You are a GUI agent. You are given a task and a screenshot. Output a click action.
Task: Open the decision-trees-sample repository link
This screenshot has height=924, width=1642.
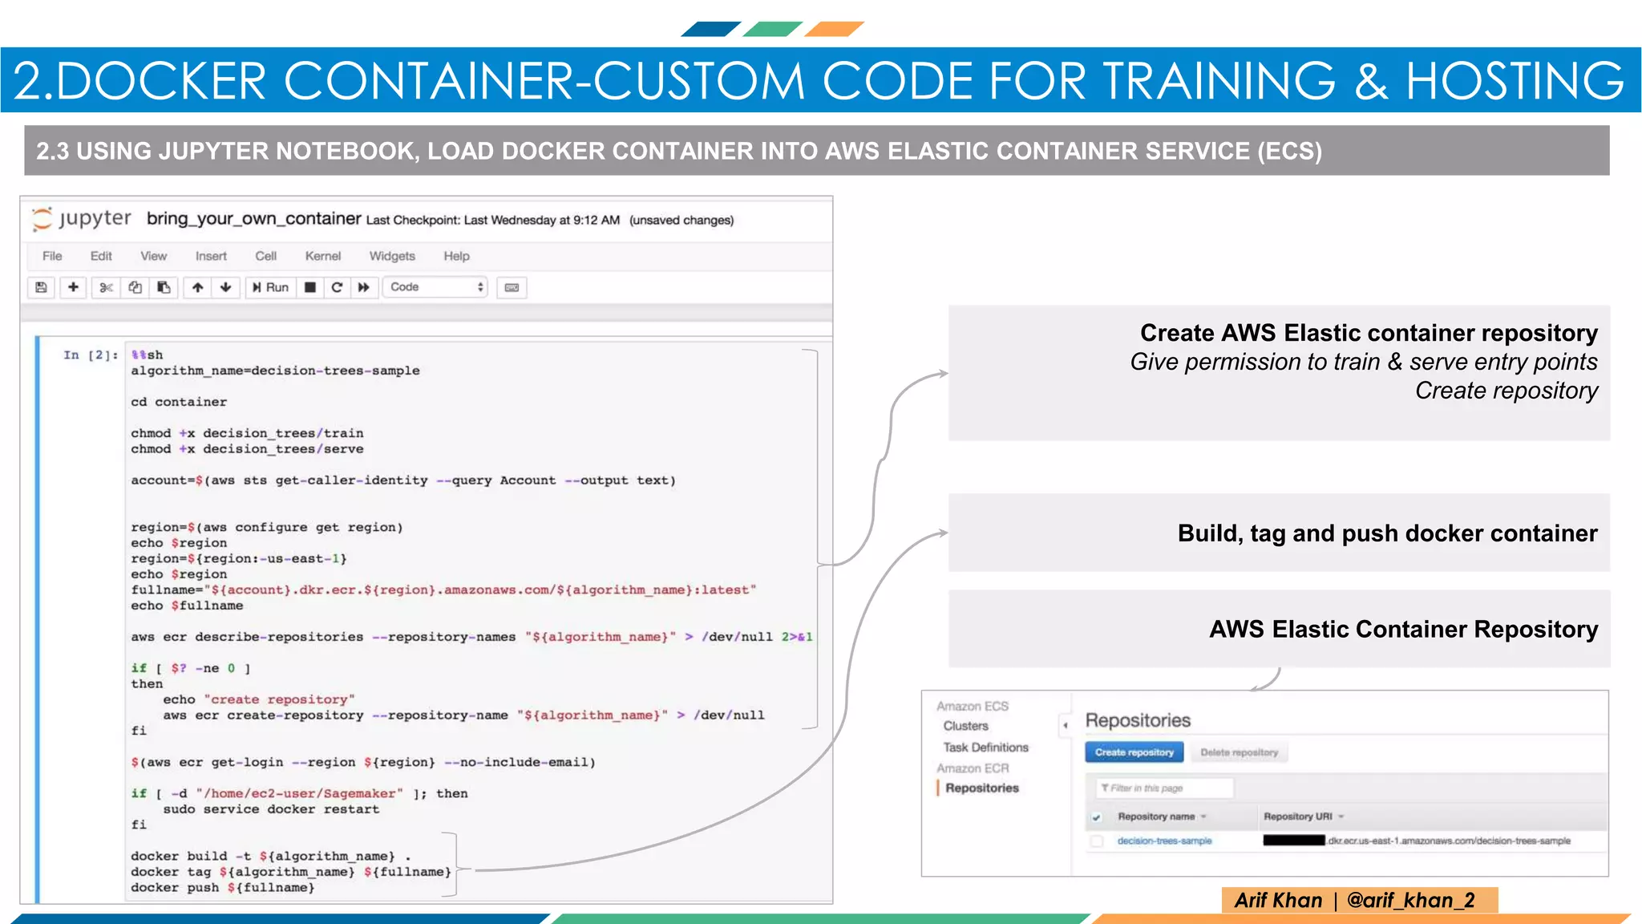[x=1164, y=841]
